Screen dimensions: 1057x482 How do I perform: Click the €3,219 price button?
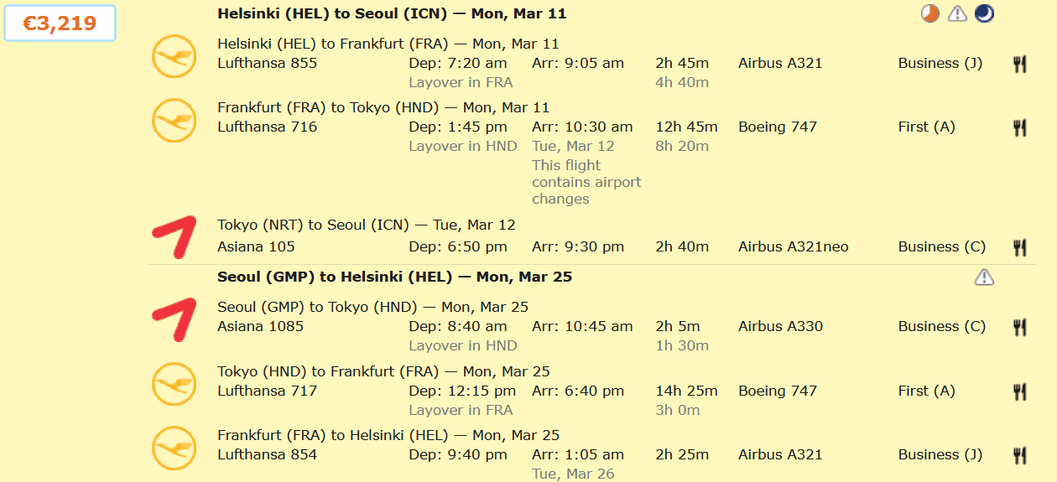(60, 23)
